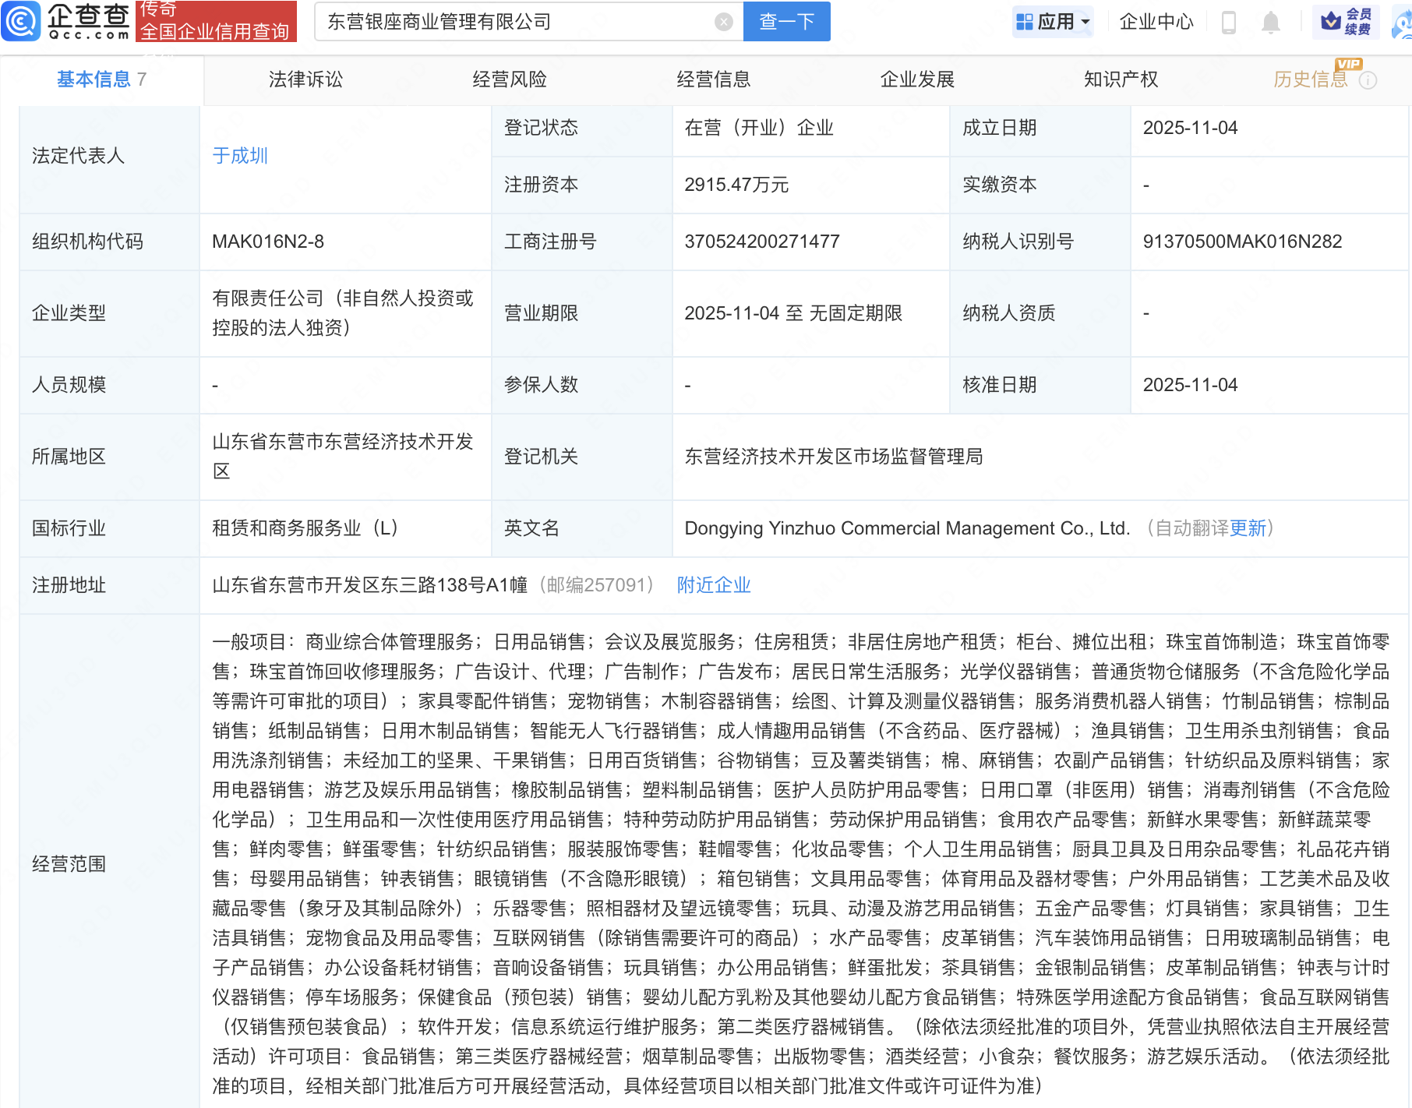
Task: Expand the 应用 dropdown menu
Action: coord(1054,22)
